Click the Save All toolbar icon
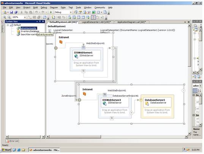204x154 pixels. pyautogui.click(x=16, y=13)
